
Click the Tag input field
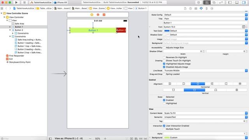[204, 121]
